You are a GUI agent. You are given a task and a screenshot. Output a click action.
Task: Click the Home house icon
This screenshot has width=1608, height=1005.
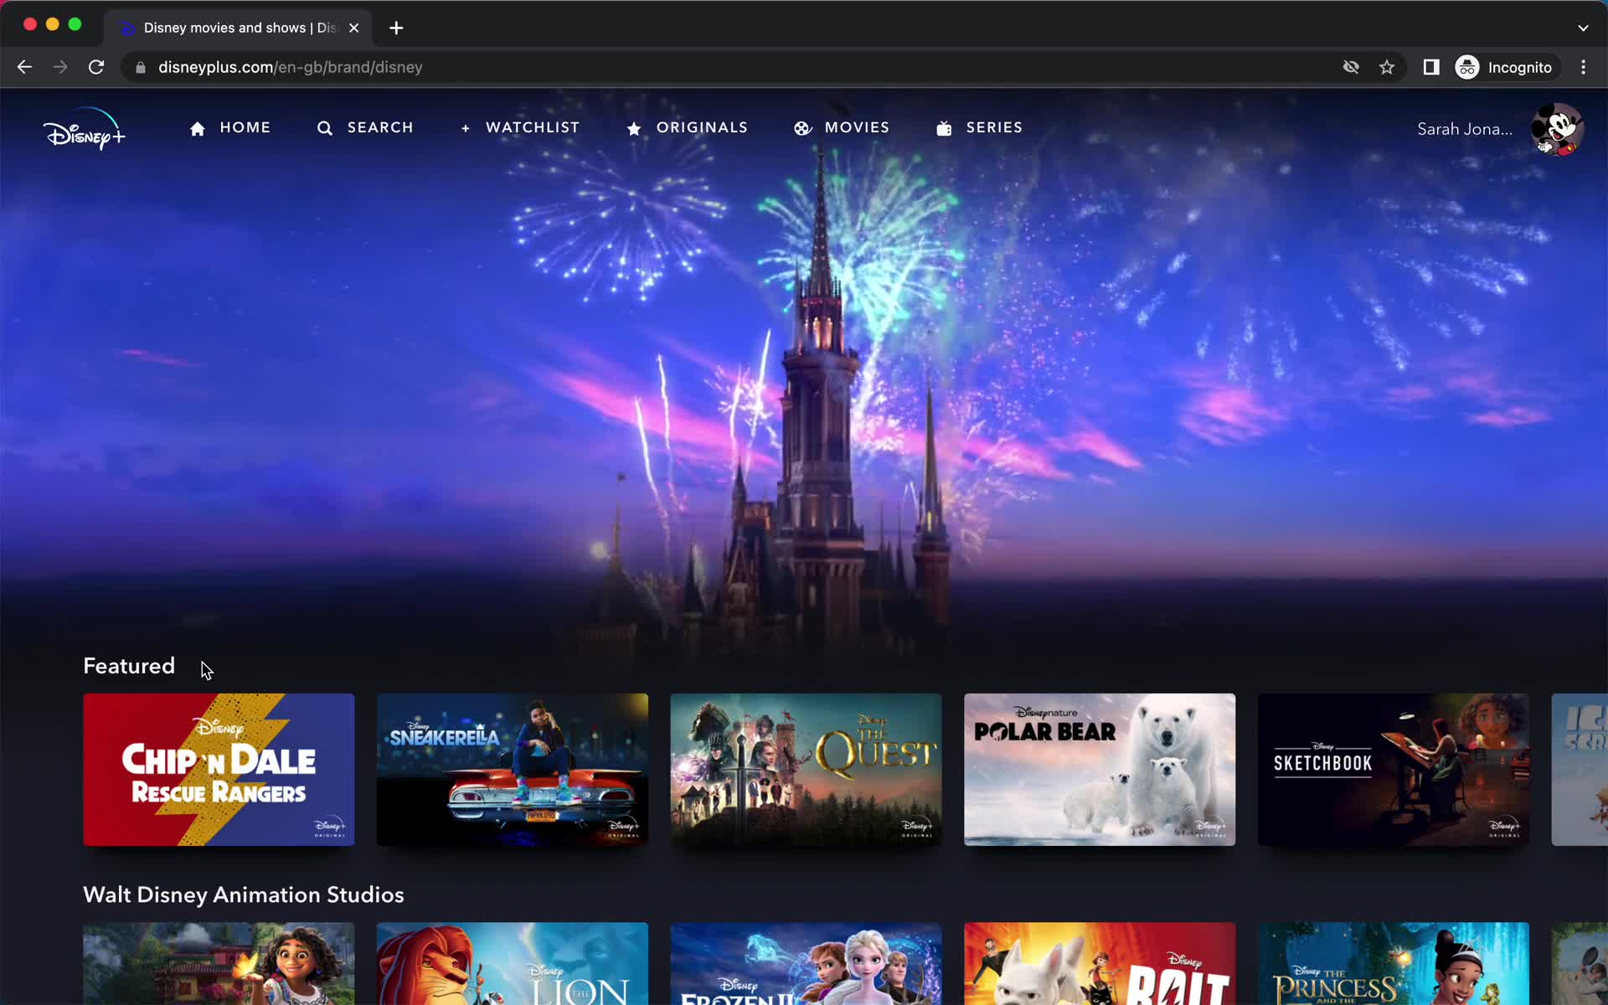click(198, 128)
